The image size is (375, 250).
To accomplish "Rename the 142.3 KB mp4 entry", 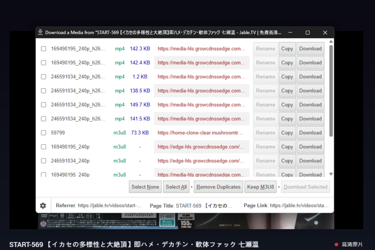I will click(x=265, y=49).
